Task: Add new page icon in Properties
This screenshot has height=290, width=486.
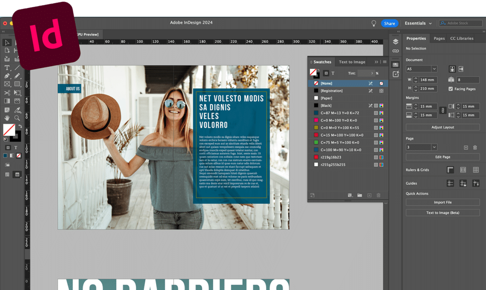Action: click(466, 148)
